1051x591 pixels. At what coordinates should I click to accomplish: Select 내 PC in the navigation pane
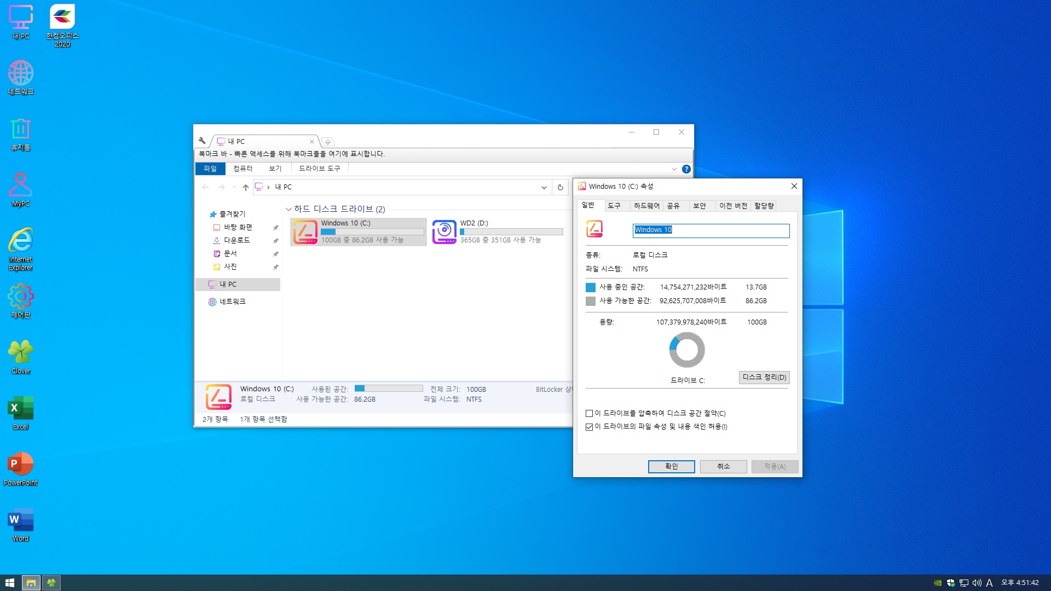coord(238,285)
